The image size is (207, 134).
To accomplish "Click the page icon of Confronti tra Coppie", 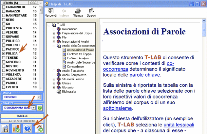I will pyautogui.click(x=64, y=54).
